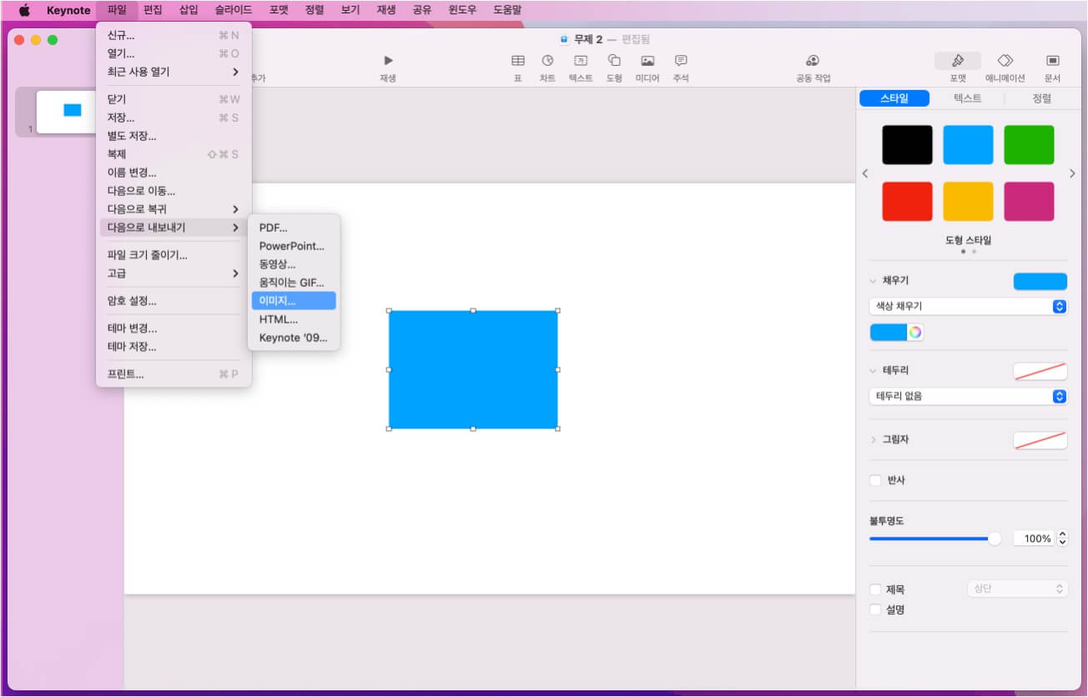
Task: Open the 편집 menu in menu bar
Action: [153, 10]
